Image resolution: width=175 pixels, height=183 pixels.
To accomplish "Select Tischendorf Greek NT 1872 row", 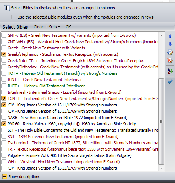I will [x=80, y=143].
